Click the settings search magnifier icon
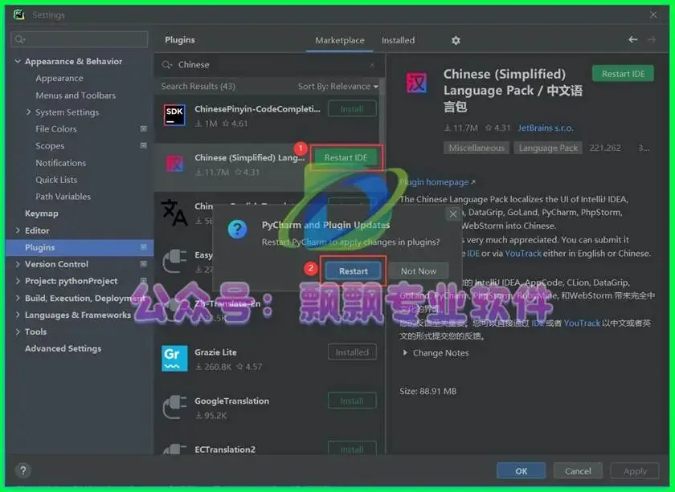Viewport: 675px width, 492px height. click(20, 39)
